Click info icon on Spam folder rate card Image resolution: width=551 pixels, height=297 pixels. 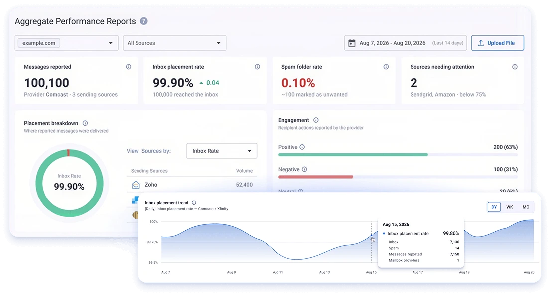386,67
